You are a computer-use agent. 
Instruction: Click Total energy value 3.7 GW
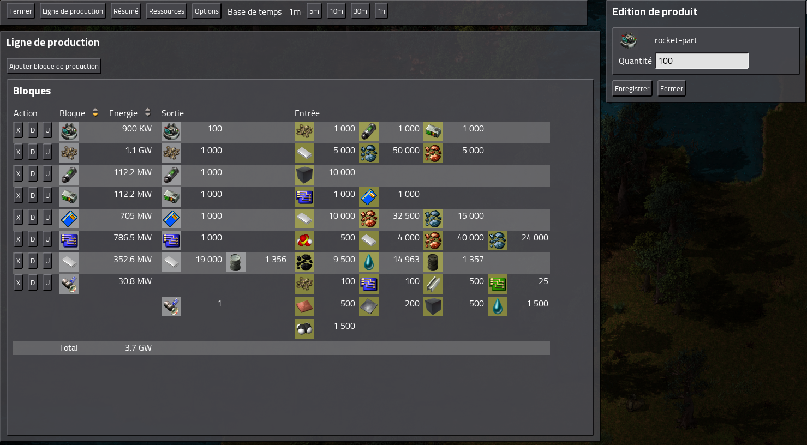tap(138, 348)
